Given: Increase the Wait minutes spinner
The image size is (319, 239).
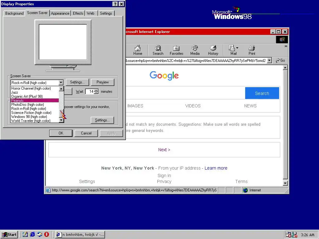Looking at the screenshot, I should (x=96, y=90).
